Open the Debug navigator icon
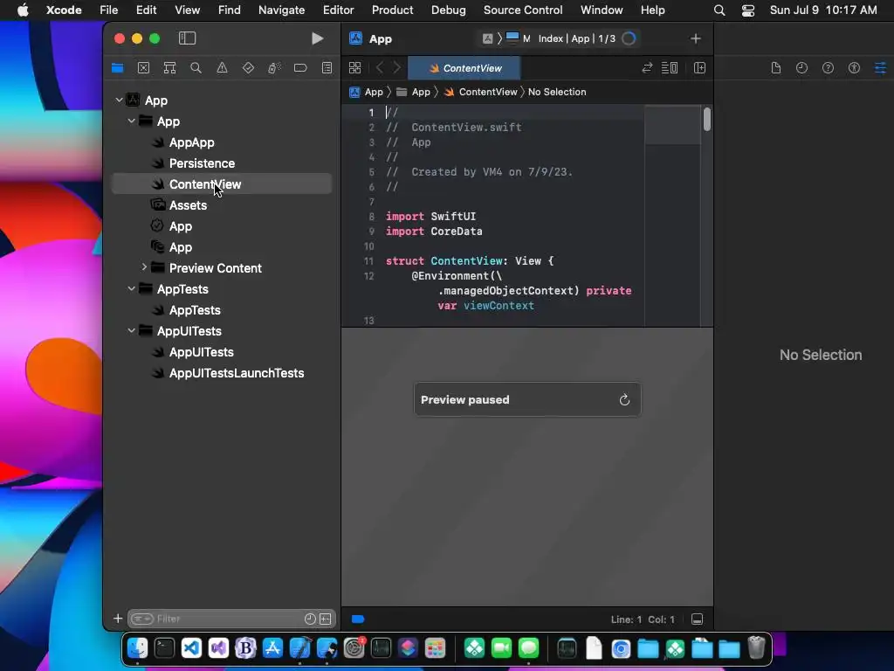 point(274,68)
